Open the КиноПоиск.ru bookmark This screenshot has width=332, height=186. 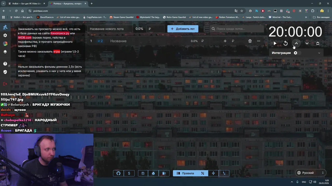(45, 17)
